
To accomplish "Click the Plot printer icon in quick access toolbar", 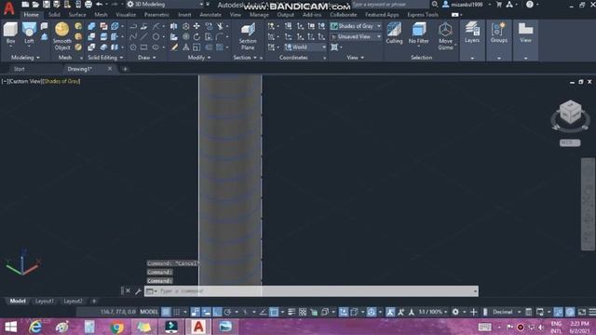I will pyautogui.click(x=88, y=4).
